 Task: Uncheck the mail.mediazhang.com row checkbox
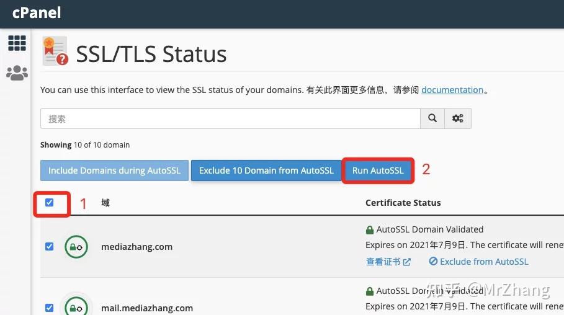pos(49,308)
